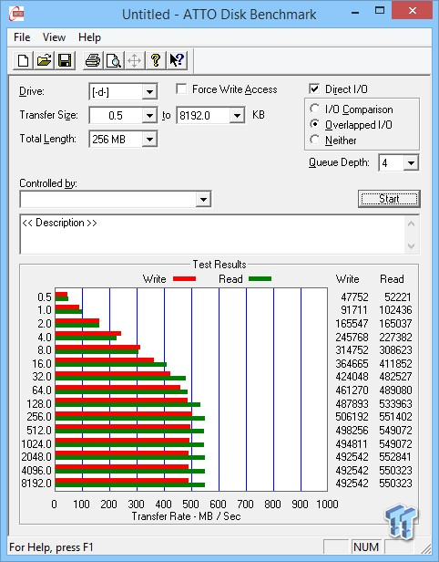Click the Start button
The width and height of the screenshot is (439, 562).
coord(389,199)
